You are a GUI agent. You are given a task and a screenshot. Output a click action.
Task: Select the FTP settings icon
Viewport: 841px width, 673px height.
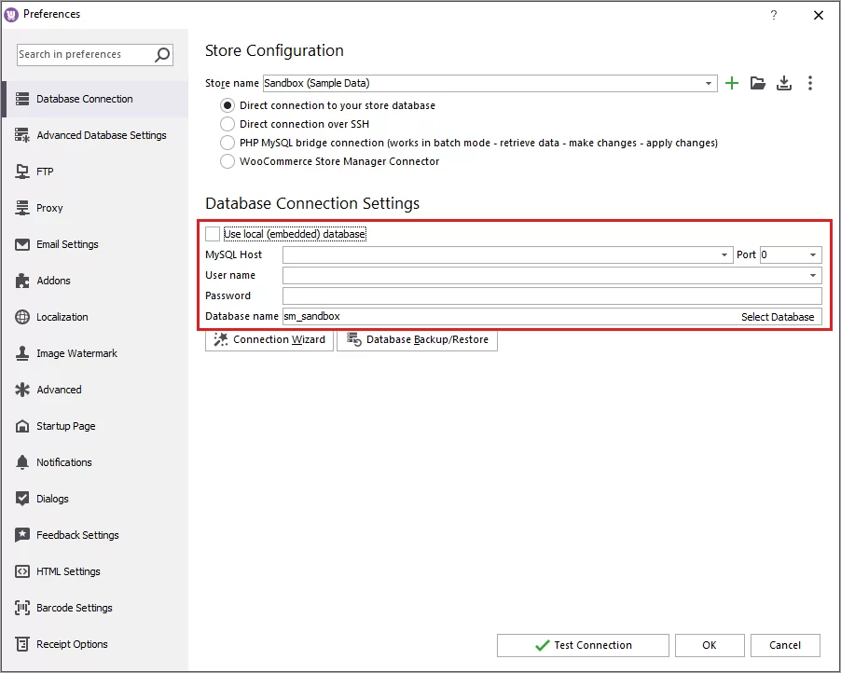coord(21,172)
